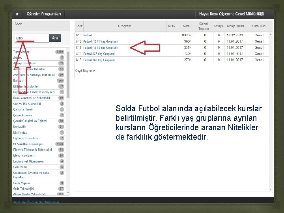Select Biyomedikal Cihaz Teknolojileri category
This screenshot has height=213, width=284.
pyautogui.click(x=34, y=92)
